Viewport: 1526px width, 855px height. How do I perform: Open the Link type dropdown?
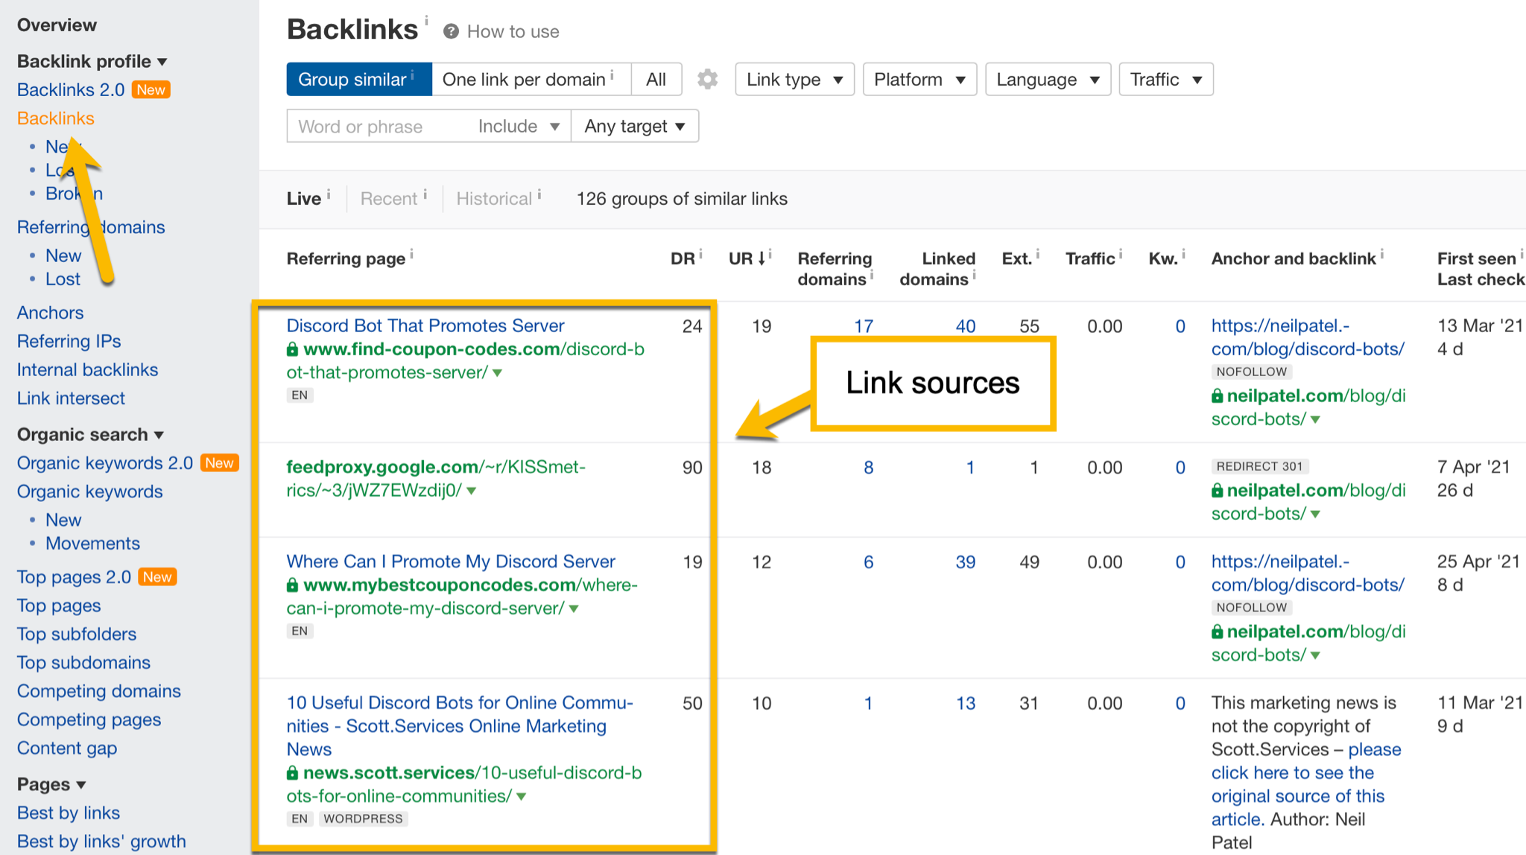click(794, 79)
